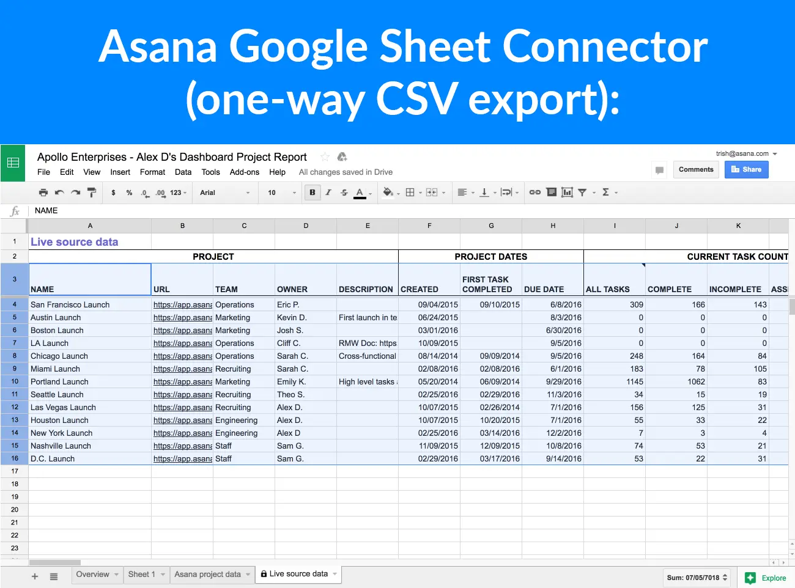Screen dimensions: 795x588
Task: Toggle strikethrough formatting
Action: 344,193
